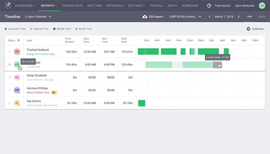Click Time Doctor company name

(222, 5)
